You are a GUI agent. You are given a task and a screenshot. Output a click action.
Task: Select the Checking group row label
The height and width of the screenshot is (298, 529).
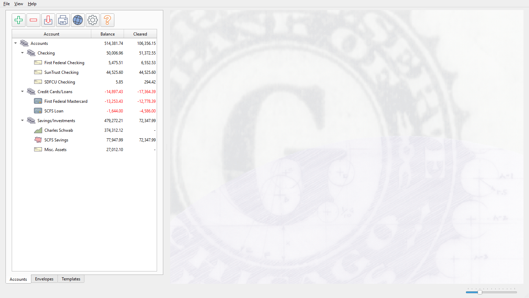[x=46, y=53]
